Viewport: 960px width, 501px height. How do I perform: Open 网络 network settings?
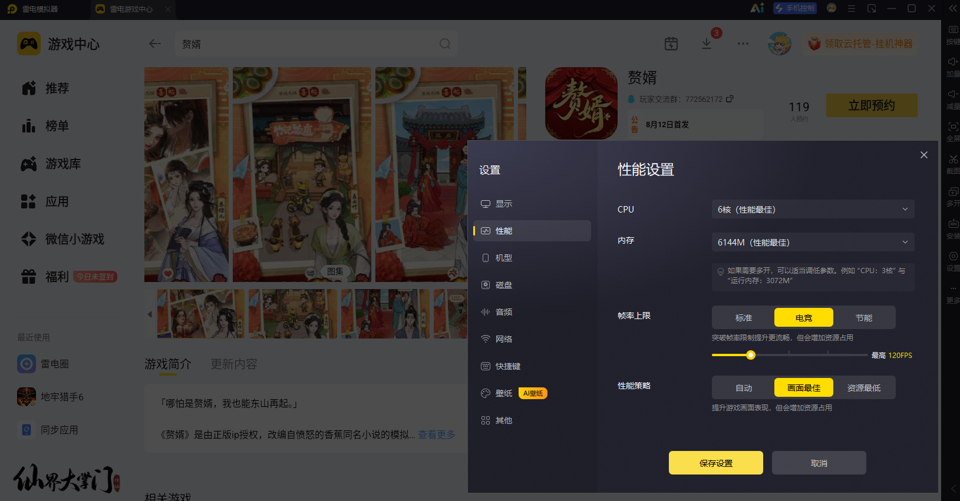532,339
